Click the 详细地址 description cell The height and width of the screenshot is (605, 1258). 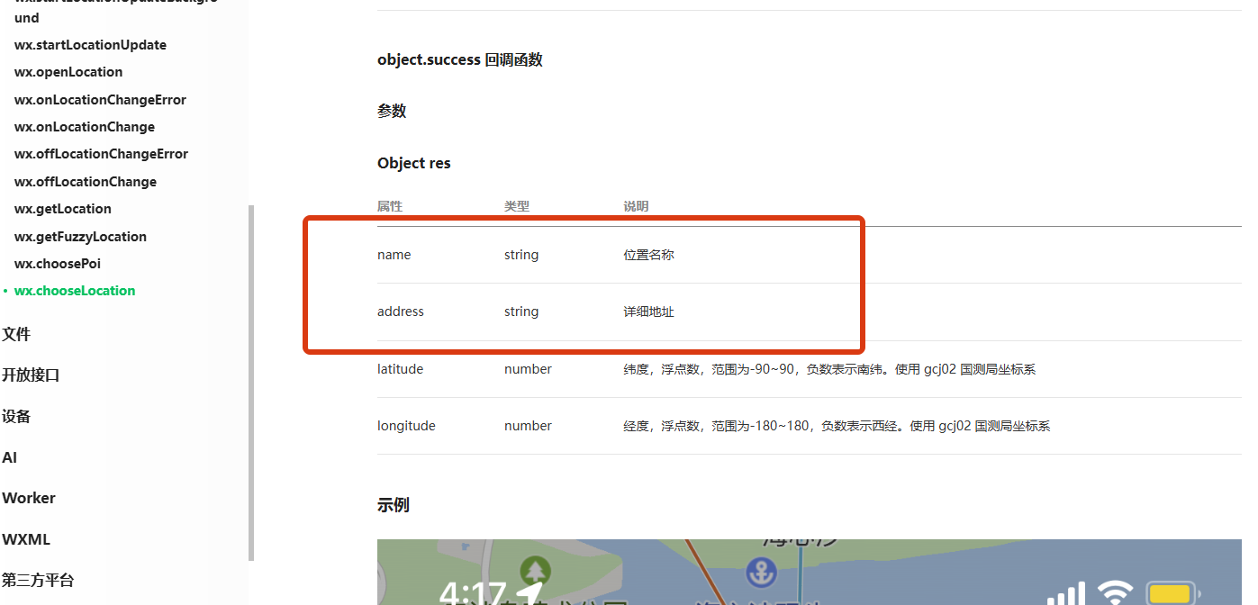(x=648, y=312)
